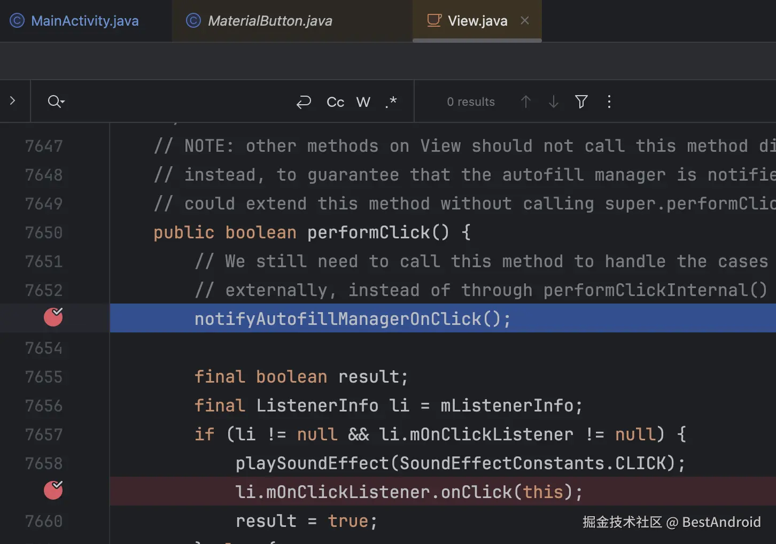This screenshot has height=544, width=776.
Task: Click line number 7657 in gutter
Action: click(44, 434)
